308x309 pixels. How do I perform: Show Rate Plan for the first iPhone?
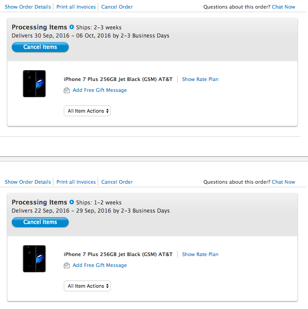(x=200, y=79)
